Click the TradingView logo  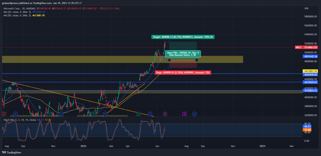[12, 152]
